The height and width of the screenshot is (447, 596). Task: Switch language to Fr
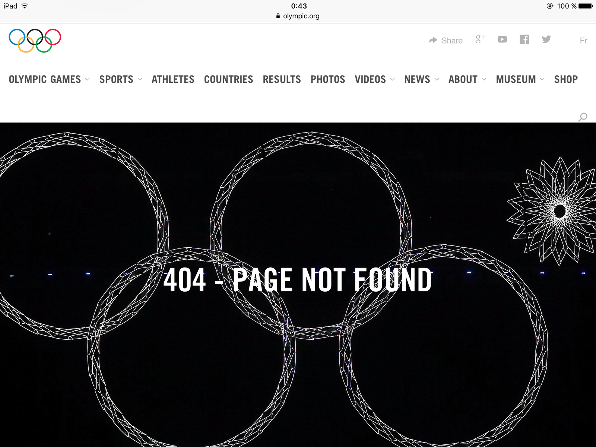click(x=583, y=40)
